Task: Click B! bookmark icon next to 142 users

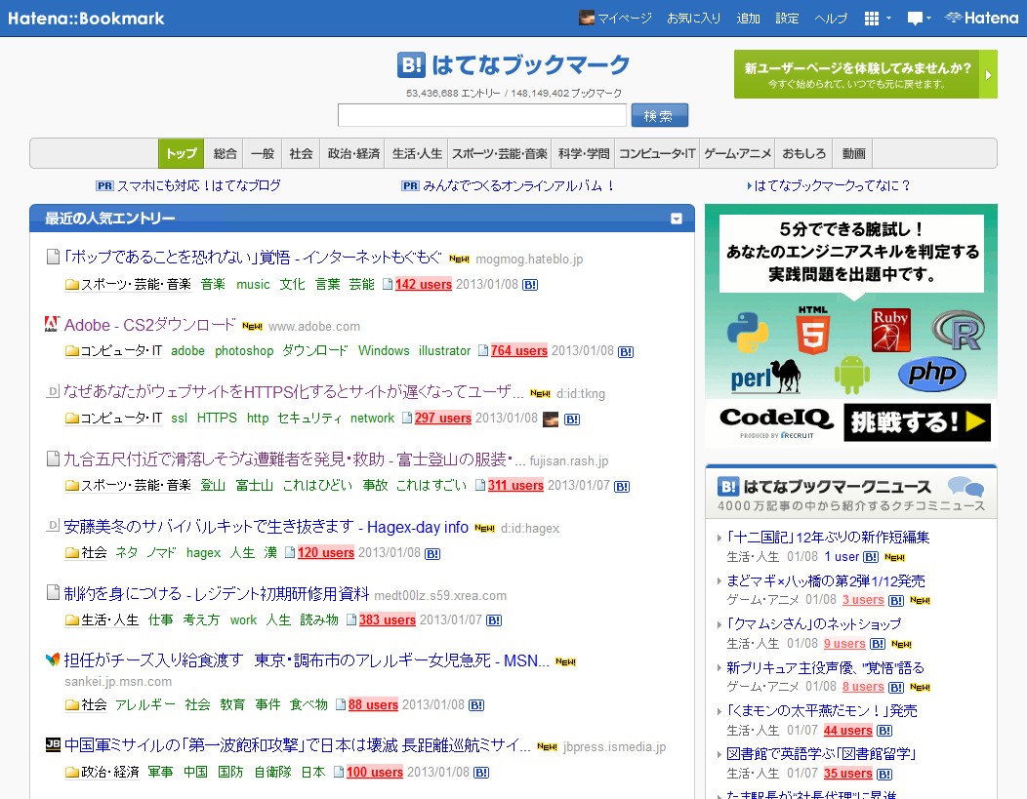Action: click(x=530, y=285)
